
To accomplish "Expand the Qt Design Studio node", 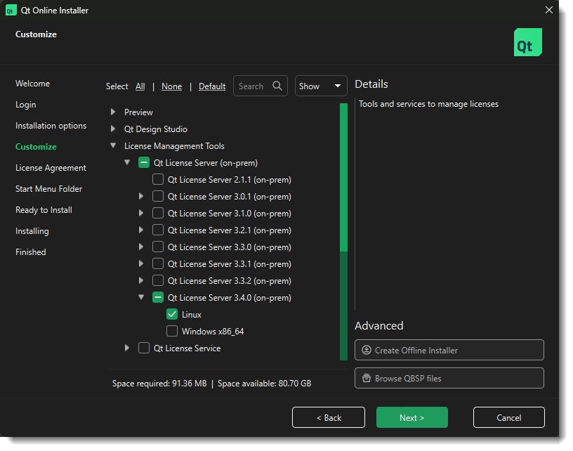I will tap(112, 129).
